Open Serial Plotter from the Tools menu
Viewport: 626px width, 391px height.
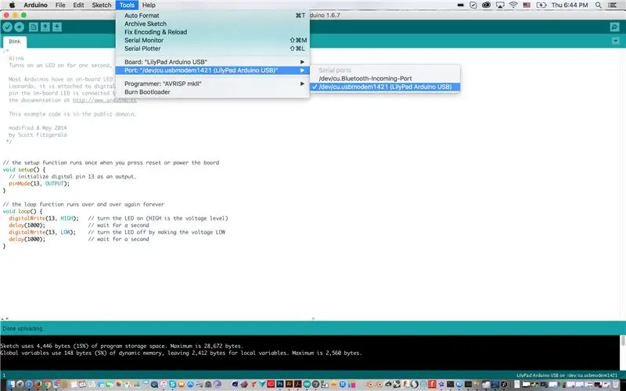click(x=212, y=48)
